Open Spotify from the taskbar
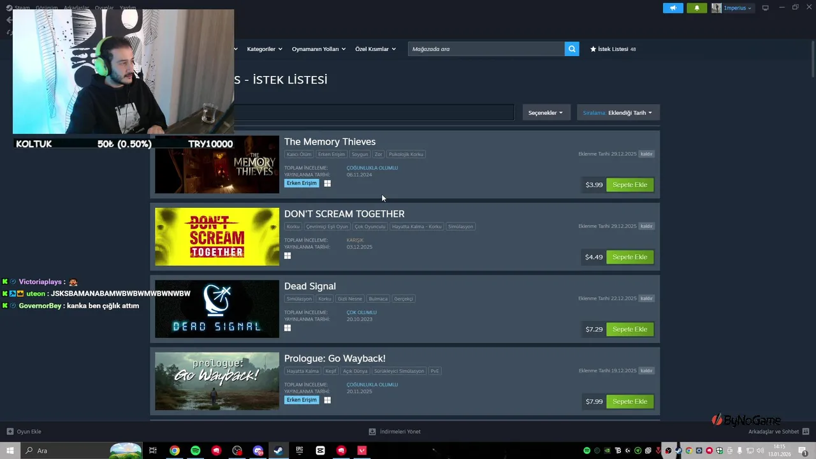Viewport: 816px width, 459px height. tap(195, 451)
